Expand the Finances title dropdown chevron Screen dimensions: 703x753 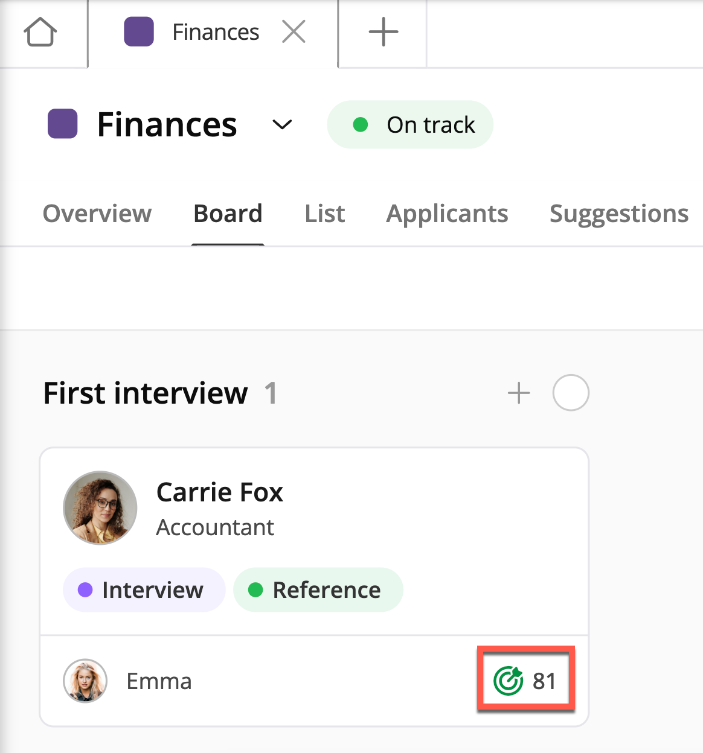coord(282,125)
